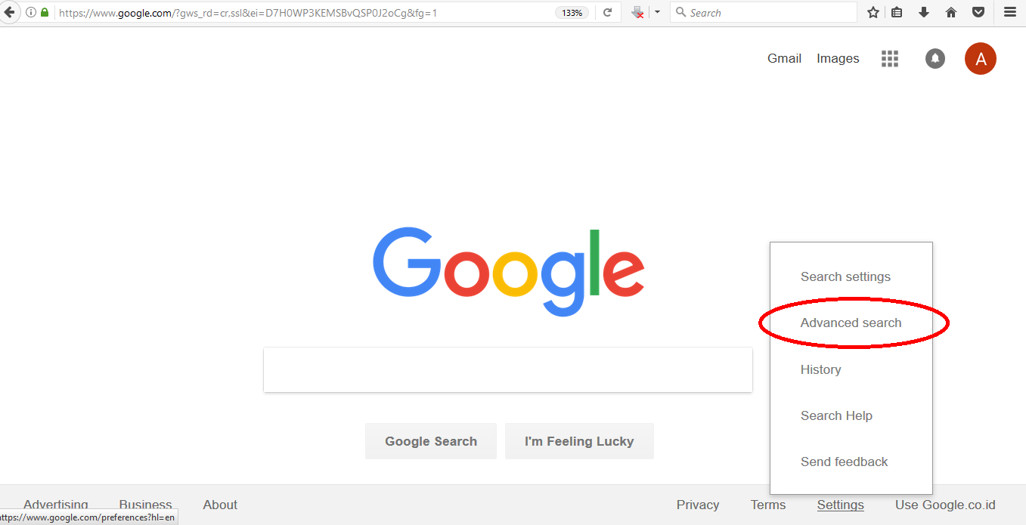Select Advanced search from the menu

(851, 323)
